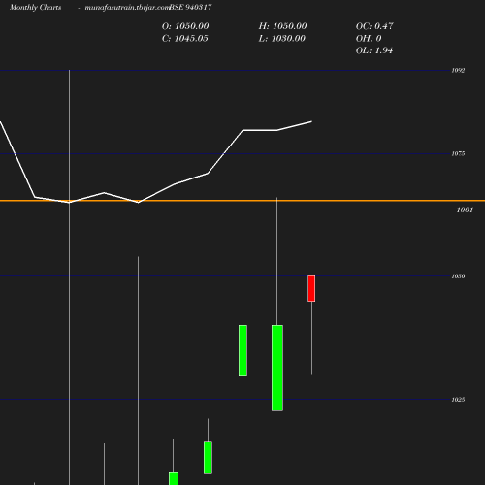Image resolution: width=485 pixels, height=485 pixels.
Task: Click the orange line's price label
Action: tap(465, 210)
